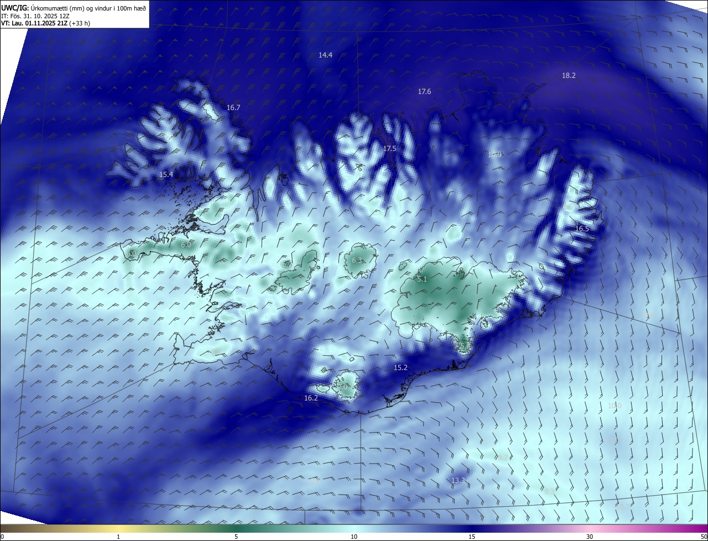
Task: Click the map title 'Úrkomumætti (mm) og vindur í 100m hæð'
Action: click(x=89, y=8)
